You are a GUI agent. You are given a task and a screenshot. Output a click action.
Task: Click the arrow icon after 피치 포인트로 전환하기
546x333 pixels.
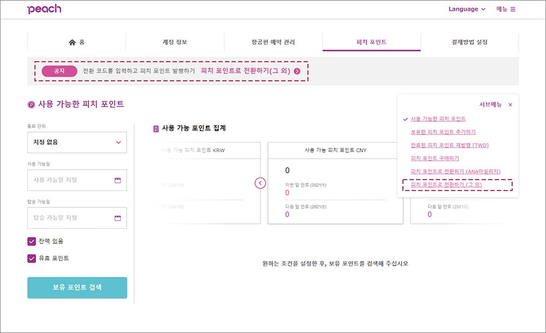[x=297, y=71]
